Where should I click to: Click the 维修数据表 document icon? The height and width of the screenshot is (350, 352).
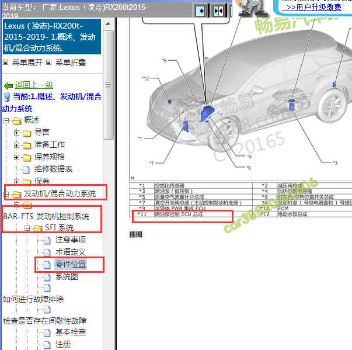tap(26, 169)
